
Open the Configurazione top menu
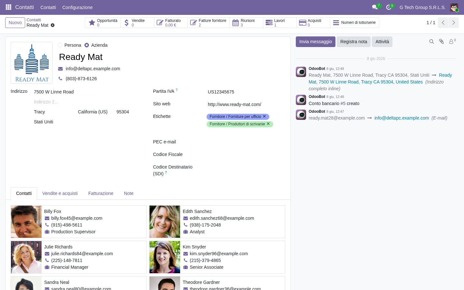[77, 7]
